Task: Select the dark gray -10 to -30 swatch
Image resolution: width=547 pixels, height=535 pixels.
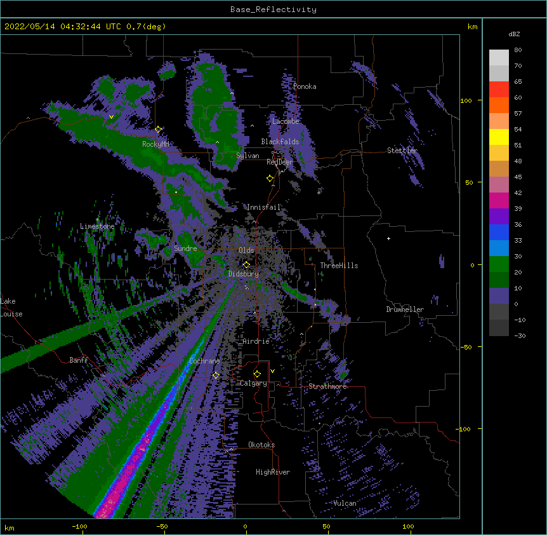Action: point(499,328)
